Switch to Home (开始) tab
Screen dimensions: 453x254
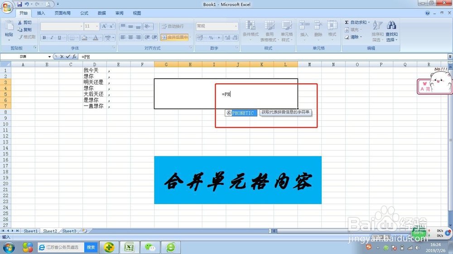click(x=24, y=13)
